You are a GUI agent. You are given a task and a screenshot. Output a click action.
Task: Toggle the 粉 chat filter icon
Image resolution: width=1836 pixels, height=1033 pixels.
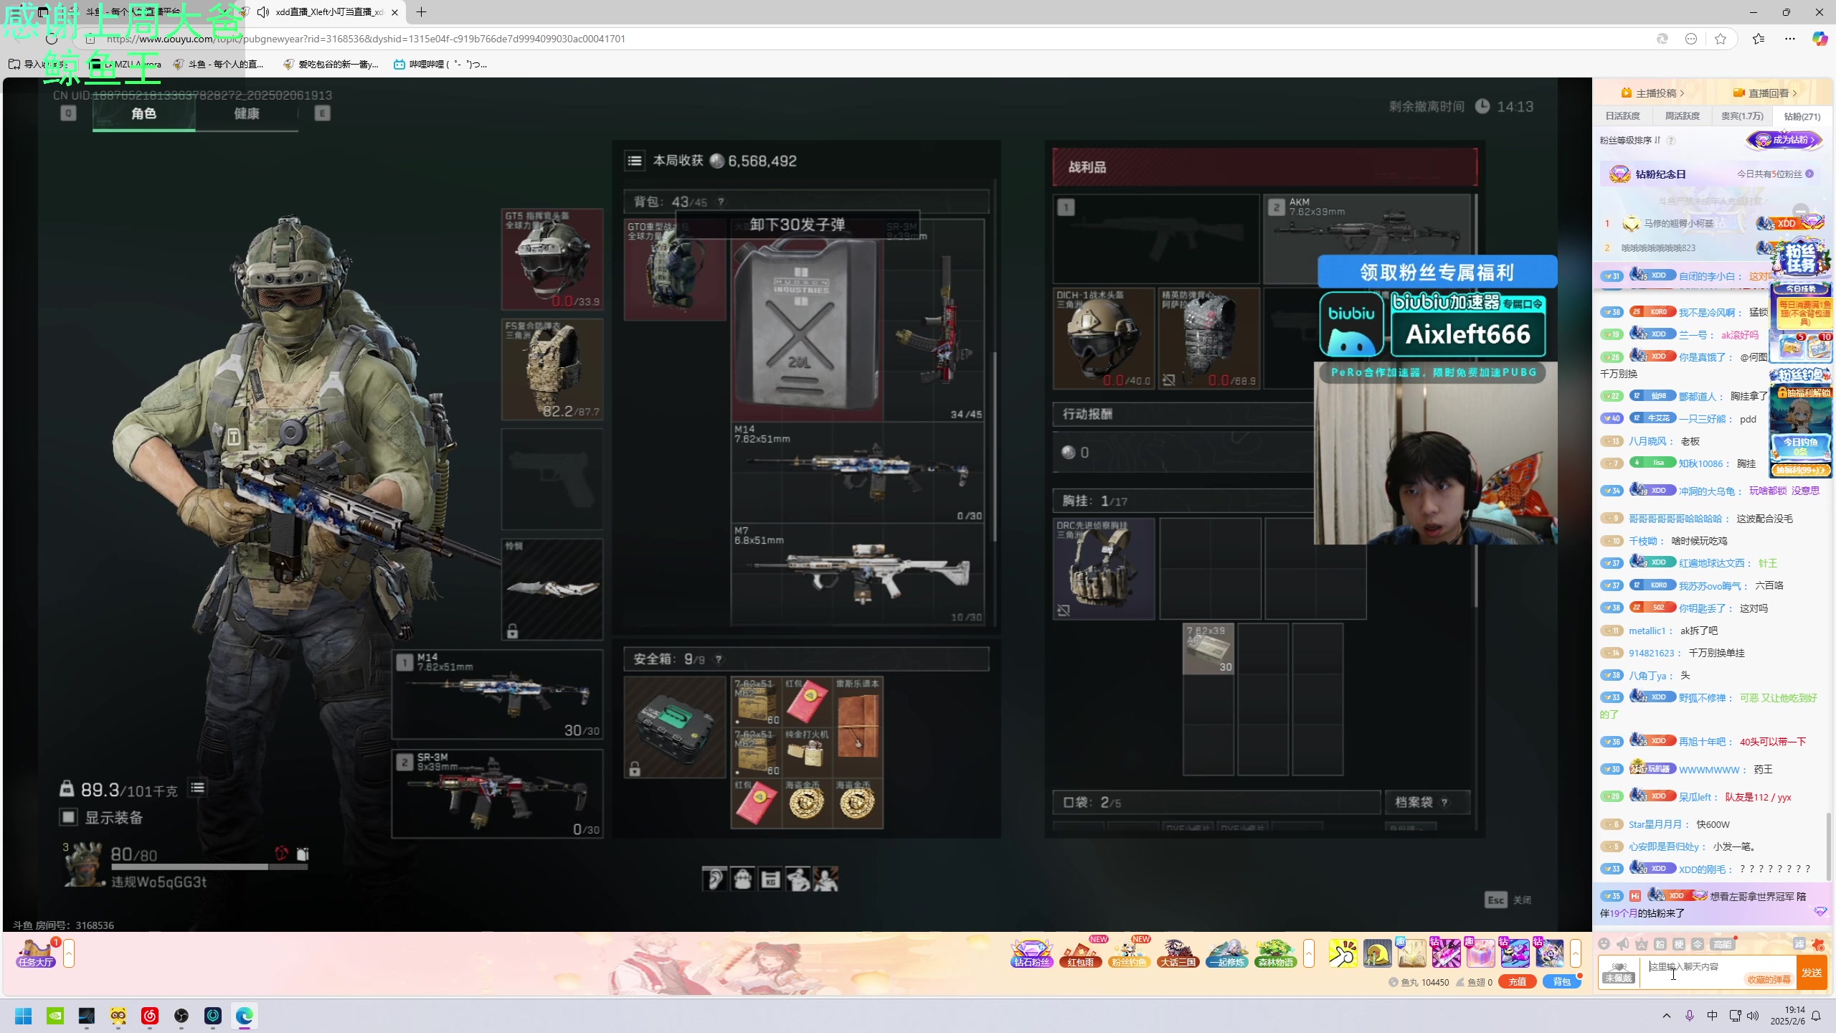click(x=1660, y=944)
